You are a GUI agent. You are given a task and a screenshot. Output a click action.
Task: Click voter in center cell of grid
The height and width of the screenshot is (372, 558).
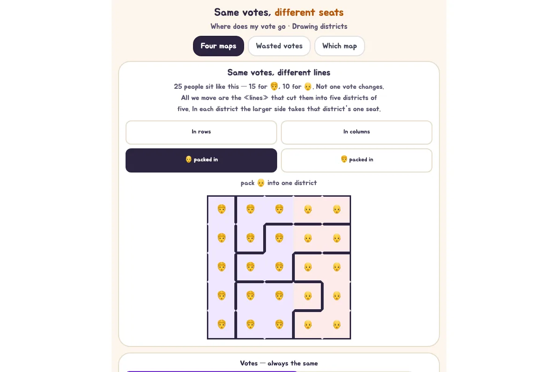pyautogui.click(x=279, y=267)
